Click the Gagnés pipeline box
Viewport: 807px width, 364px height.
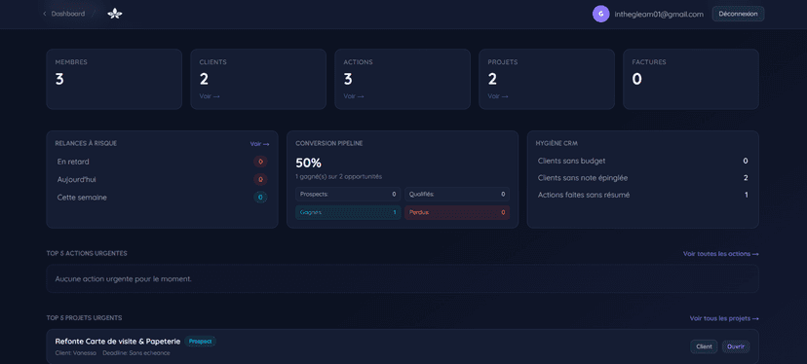348,212
